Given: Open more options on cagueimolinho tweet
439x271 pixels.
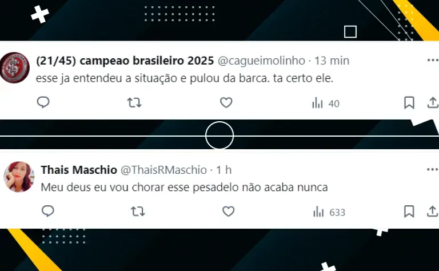Looking at the screenshot, I should click(433, 60).
